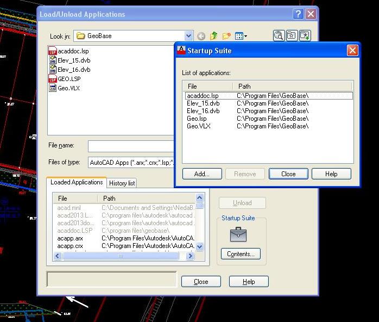Image resolution: width=379 pixels, height=322 pixels.
Task: Click the help question mark button in title bar
Action: coord(298,14)
